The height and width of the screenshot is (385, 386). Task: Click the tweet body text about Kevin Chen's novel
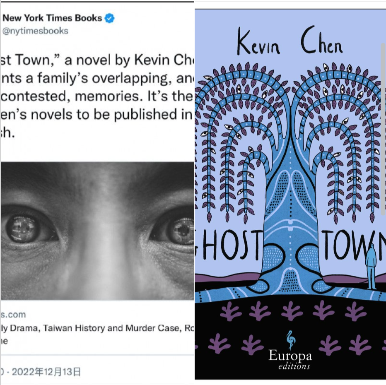(x=97, y=96)
